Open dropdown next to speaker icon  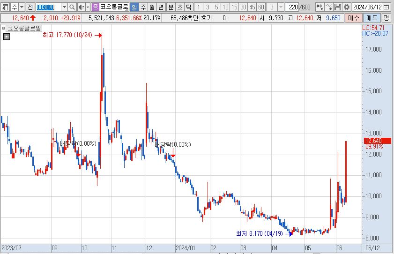88,7
